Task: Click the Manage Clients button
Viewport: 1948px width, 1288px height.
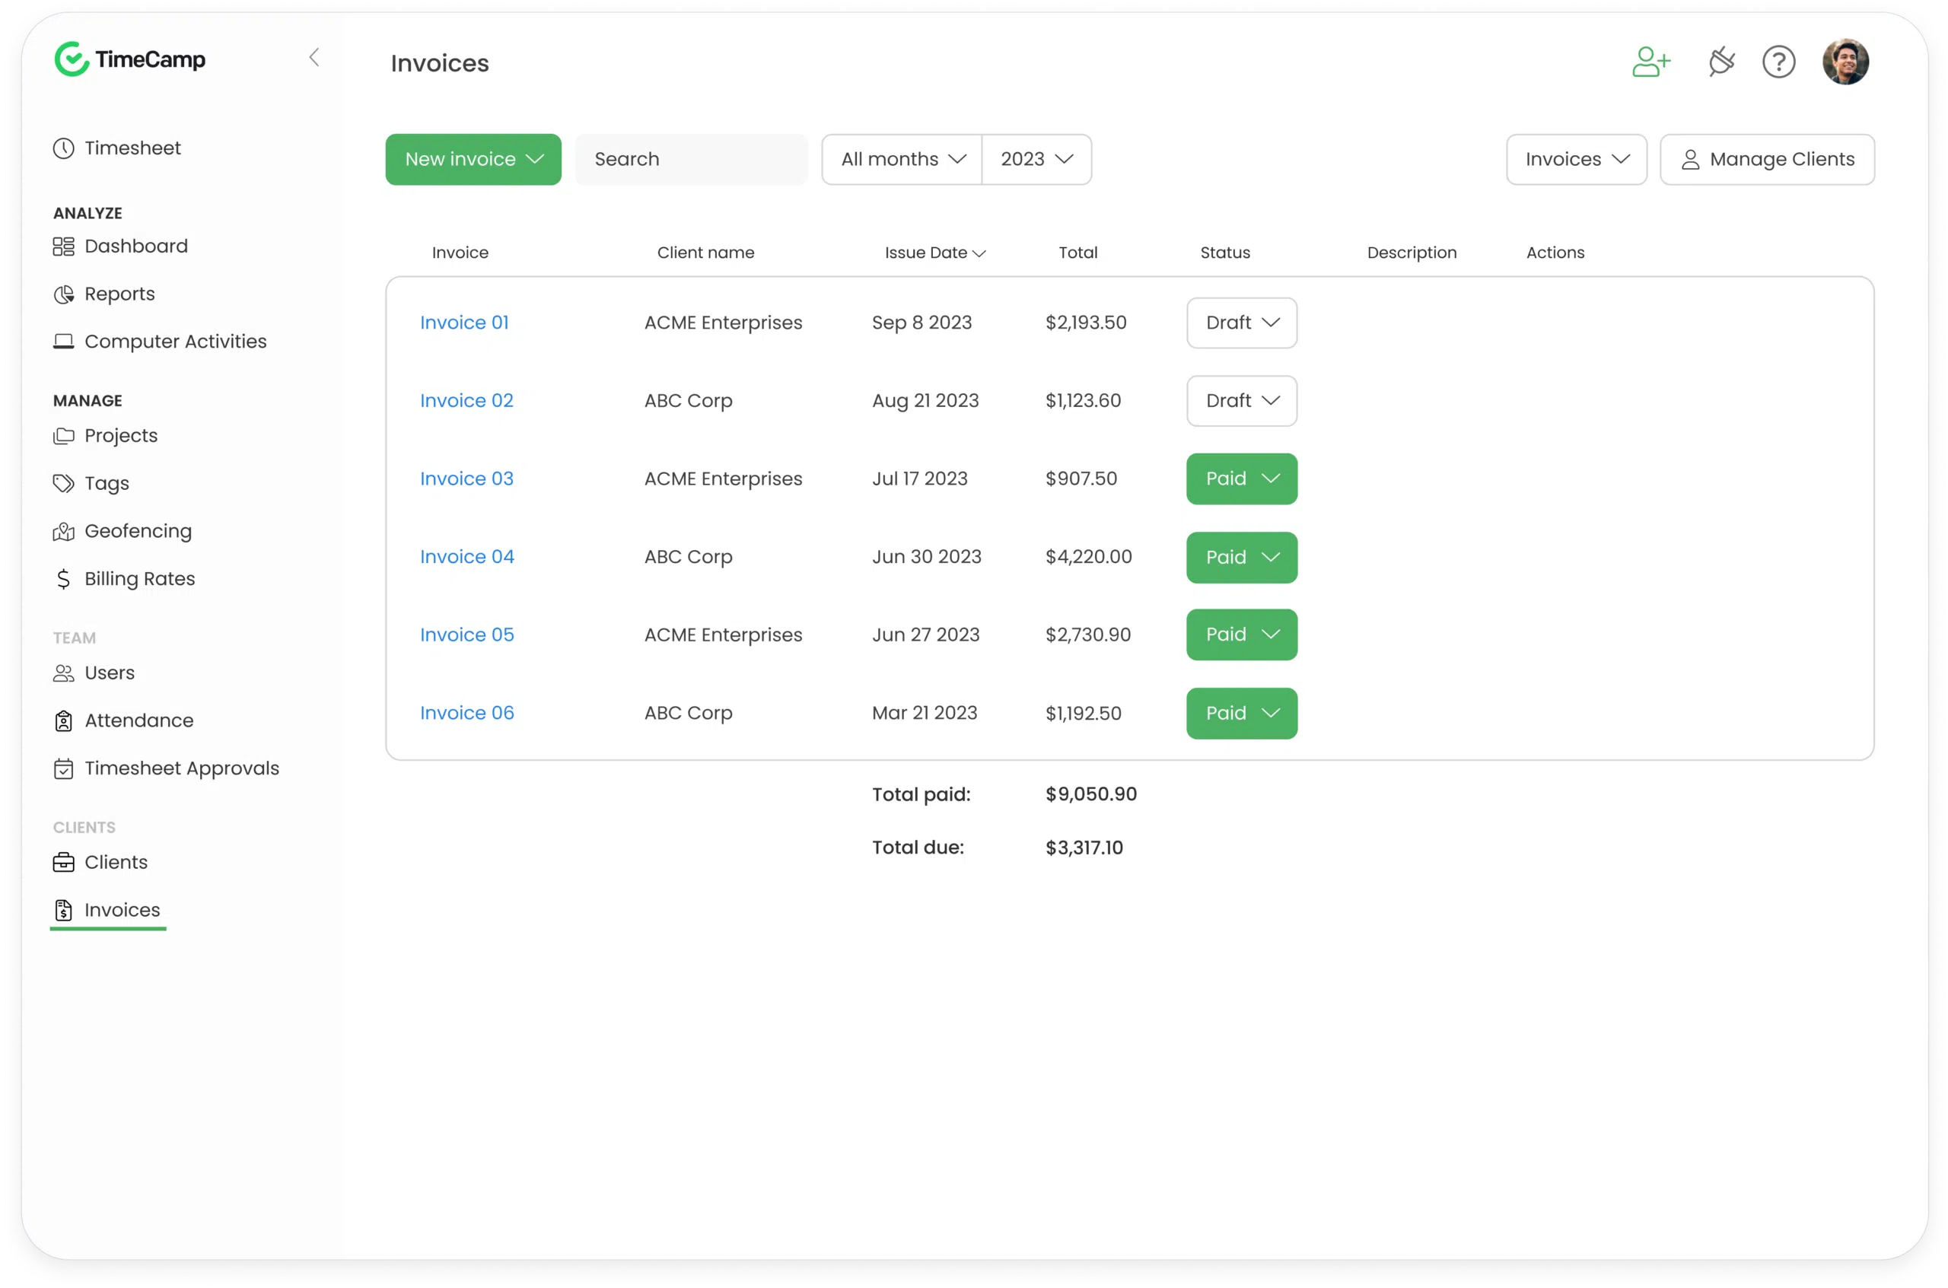Action: [x=1766, y=159]
